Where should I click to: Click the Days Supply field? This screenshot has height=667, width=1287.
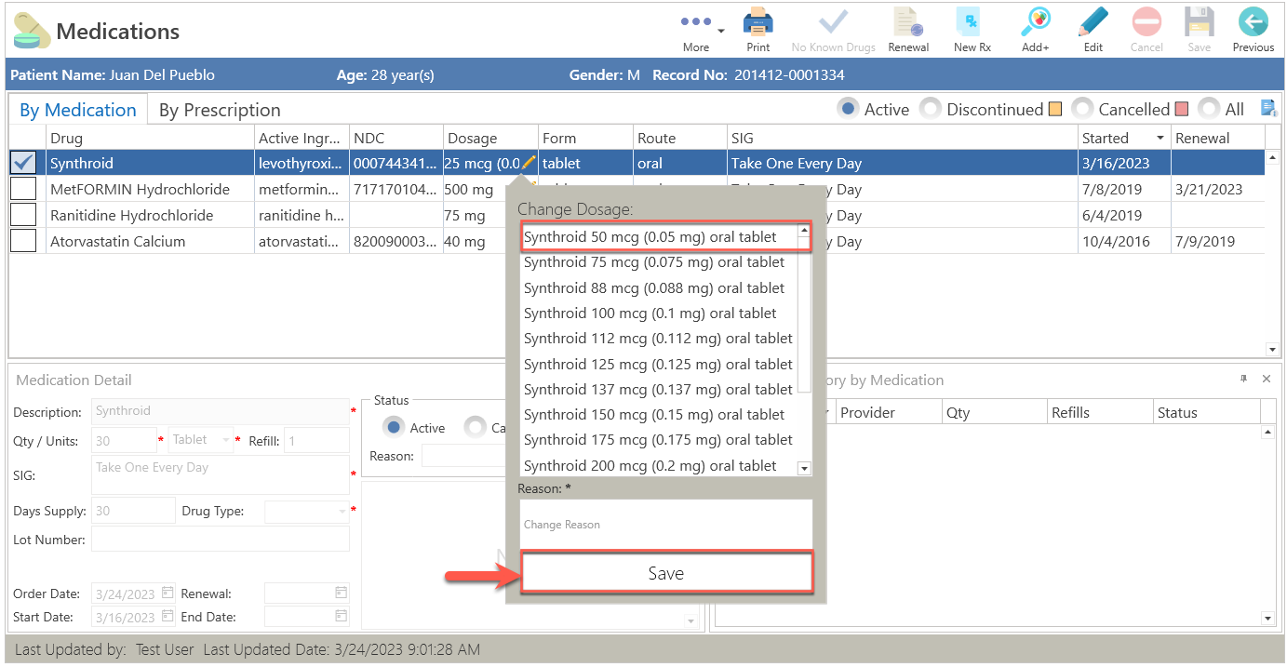(x=132, y=511)
